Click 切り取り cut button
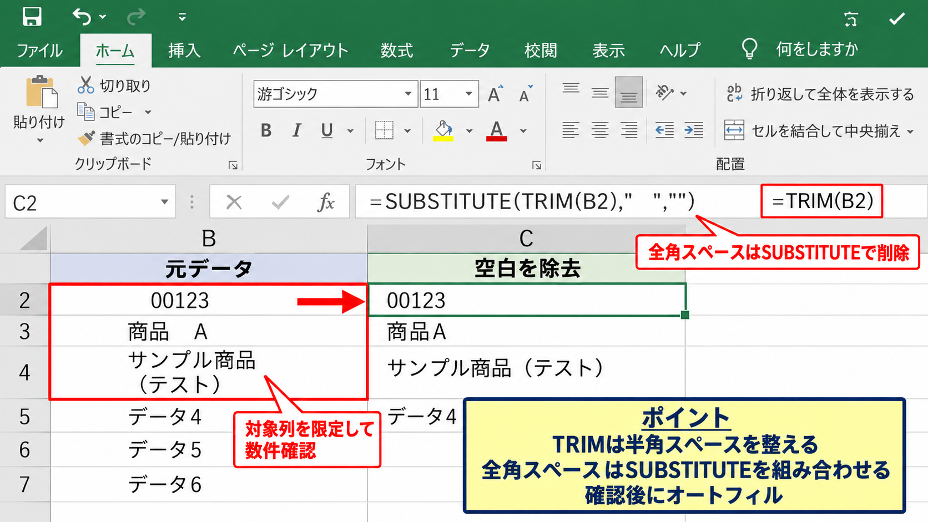The image size is (928, 522). point(114,85)
